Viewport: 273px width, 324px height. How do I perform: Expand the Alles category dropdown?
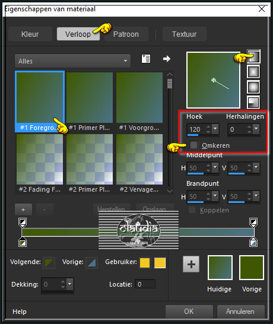[x=72, y=61]
